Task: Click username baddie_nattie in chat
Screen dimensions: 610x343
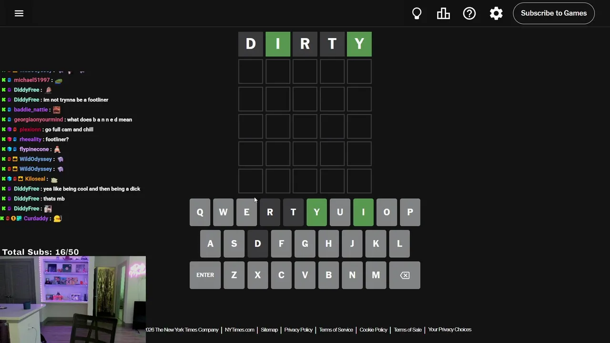Action: click(31, 110)
